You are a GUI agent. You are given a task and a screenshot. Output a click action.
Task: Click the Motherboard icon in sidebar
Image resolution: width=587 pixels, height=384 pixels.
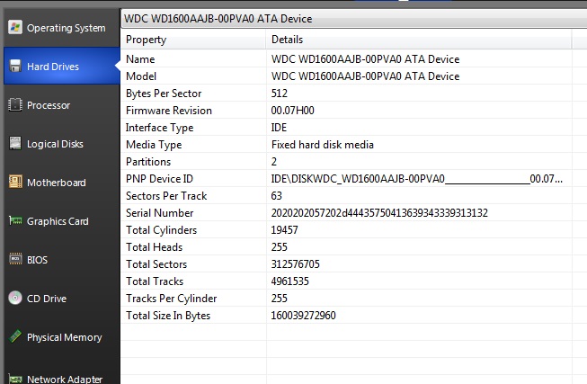[x=15, y=182]
